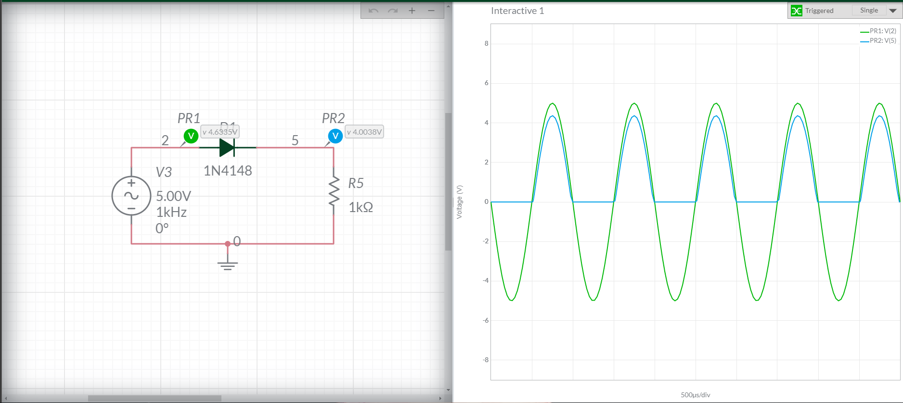The height and width of the screenshot is (403, 903).
Task: Open the Single trigger mode dropdown arrow
Action: click(893, 11)
